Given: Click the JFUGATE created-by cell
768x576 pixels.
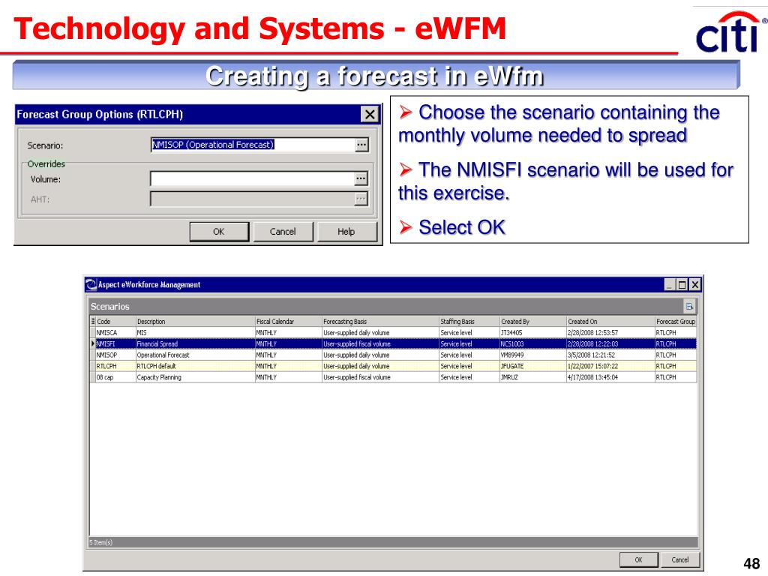Looking at the screenshot, I should point(533,366).
